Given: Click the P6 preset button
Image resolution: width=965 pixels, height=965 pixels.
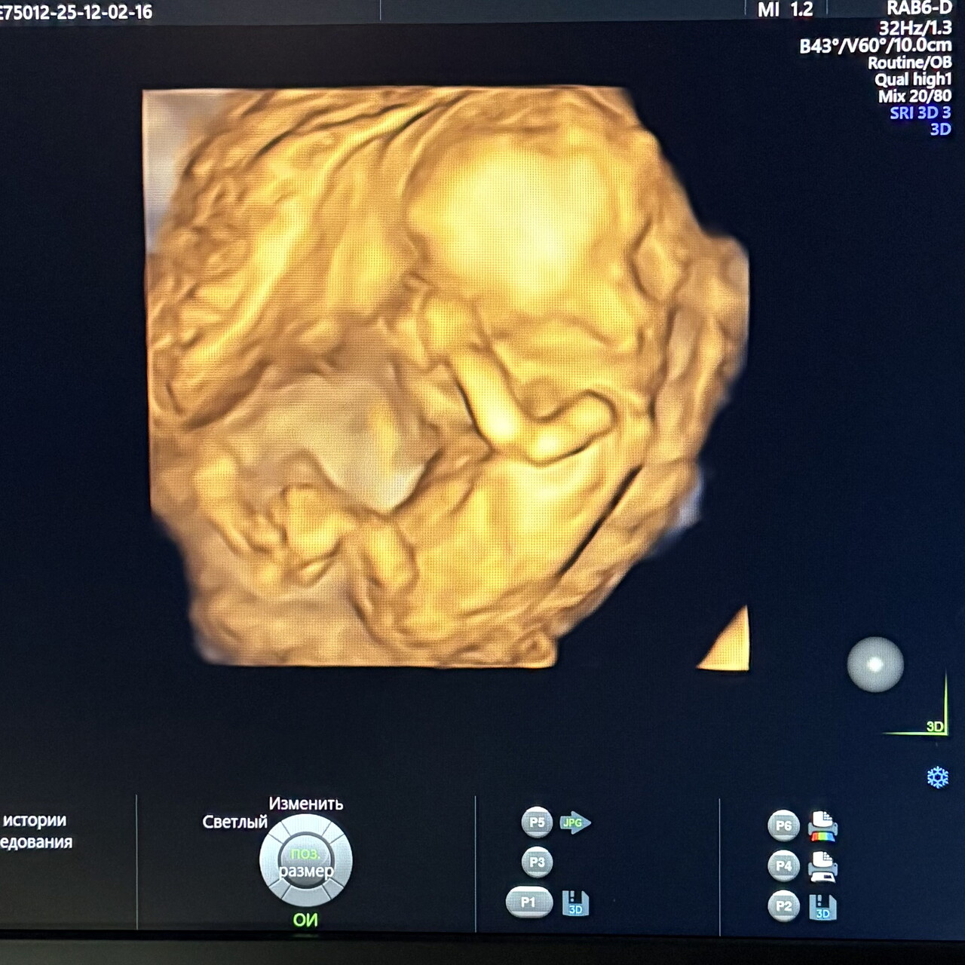Looking at the screenshot, I should (x=783, y=826).
